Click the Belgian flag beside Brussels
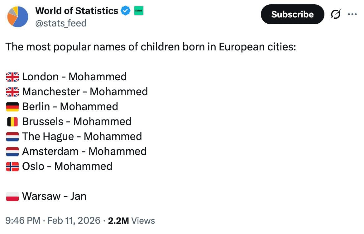This screenshot has height=234, width=364. coord(12,122)
